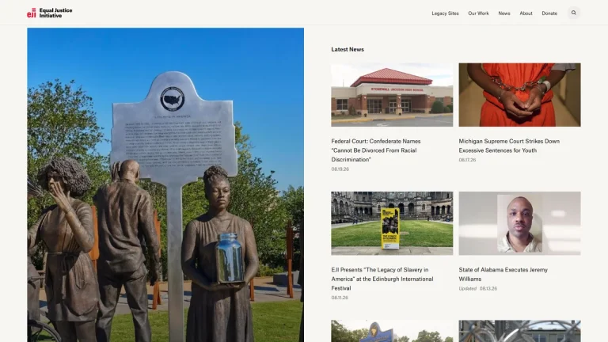Open the site search icon
This screenshot has height=342, width=608.
(x=573, y=13)
